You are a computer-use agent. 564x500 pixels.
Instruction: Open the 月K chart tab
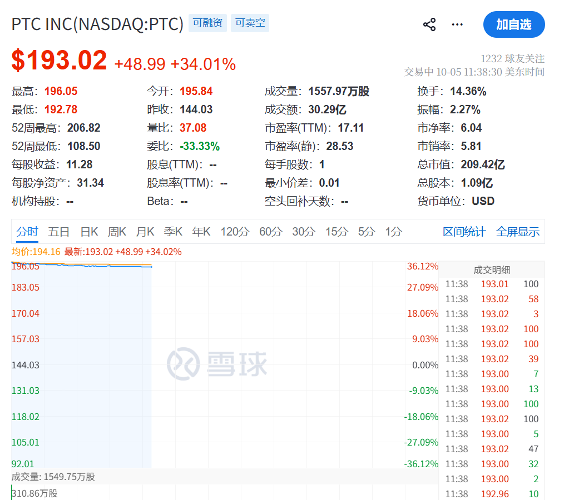pos(145,232)
